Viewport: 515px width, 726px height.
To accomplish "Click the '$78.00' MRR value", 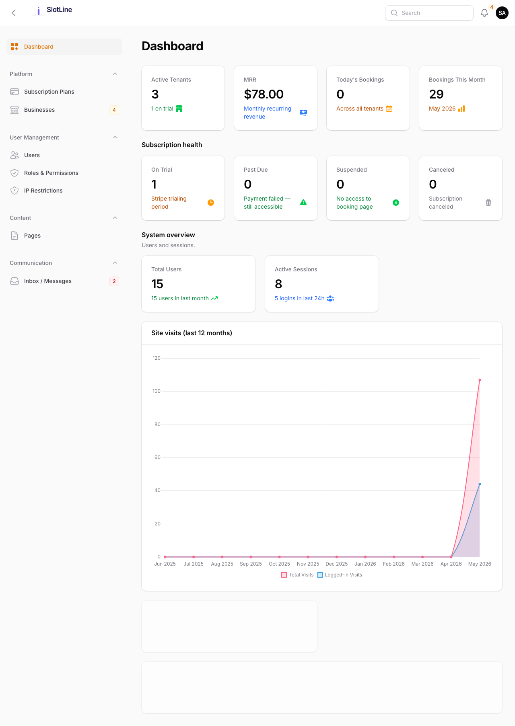I will 264,94.
